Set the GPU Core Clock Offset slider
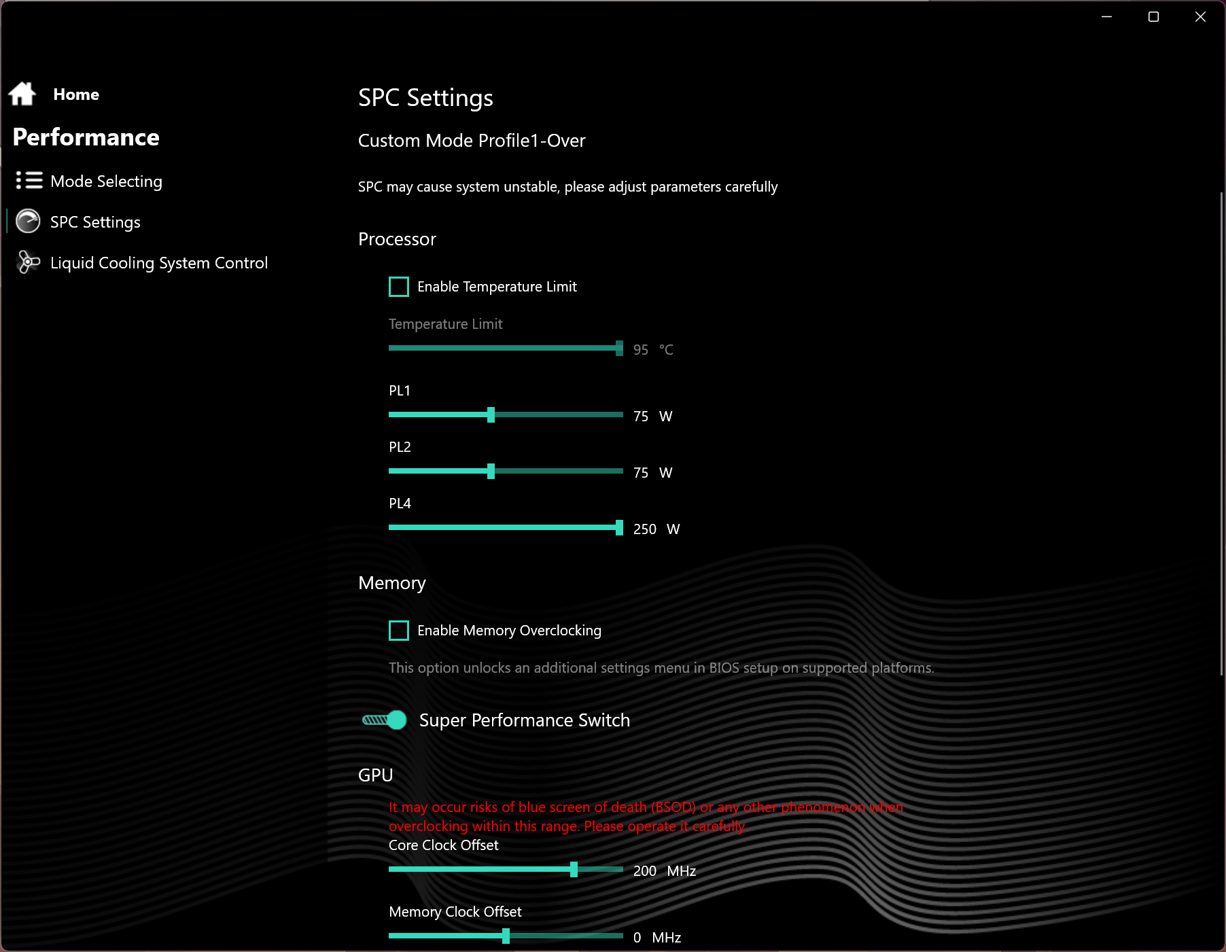Screen dimensions: 1226x952 point(506,869)
